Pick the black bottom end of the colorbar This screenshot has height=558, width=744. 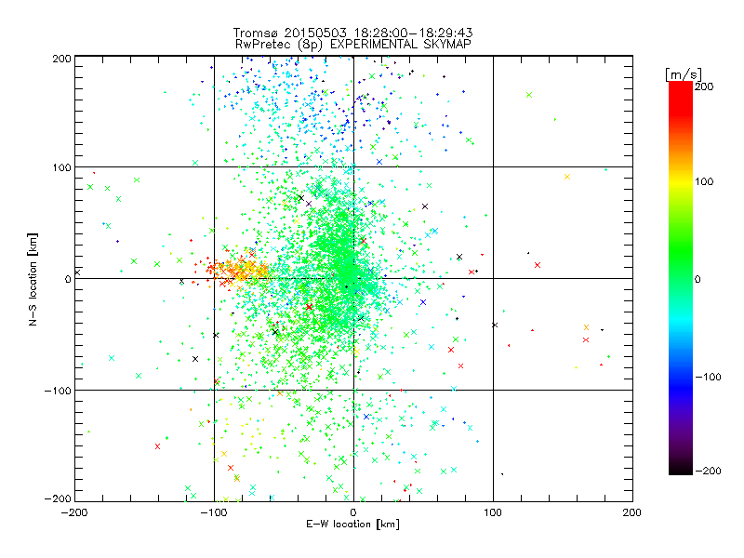(x=681, y=470)
